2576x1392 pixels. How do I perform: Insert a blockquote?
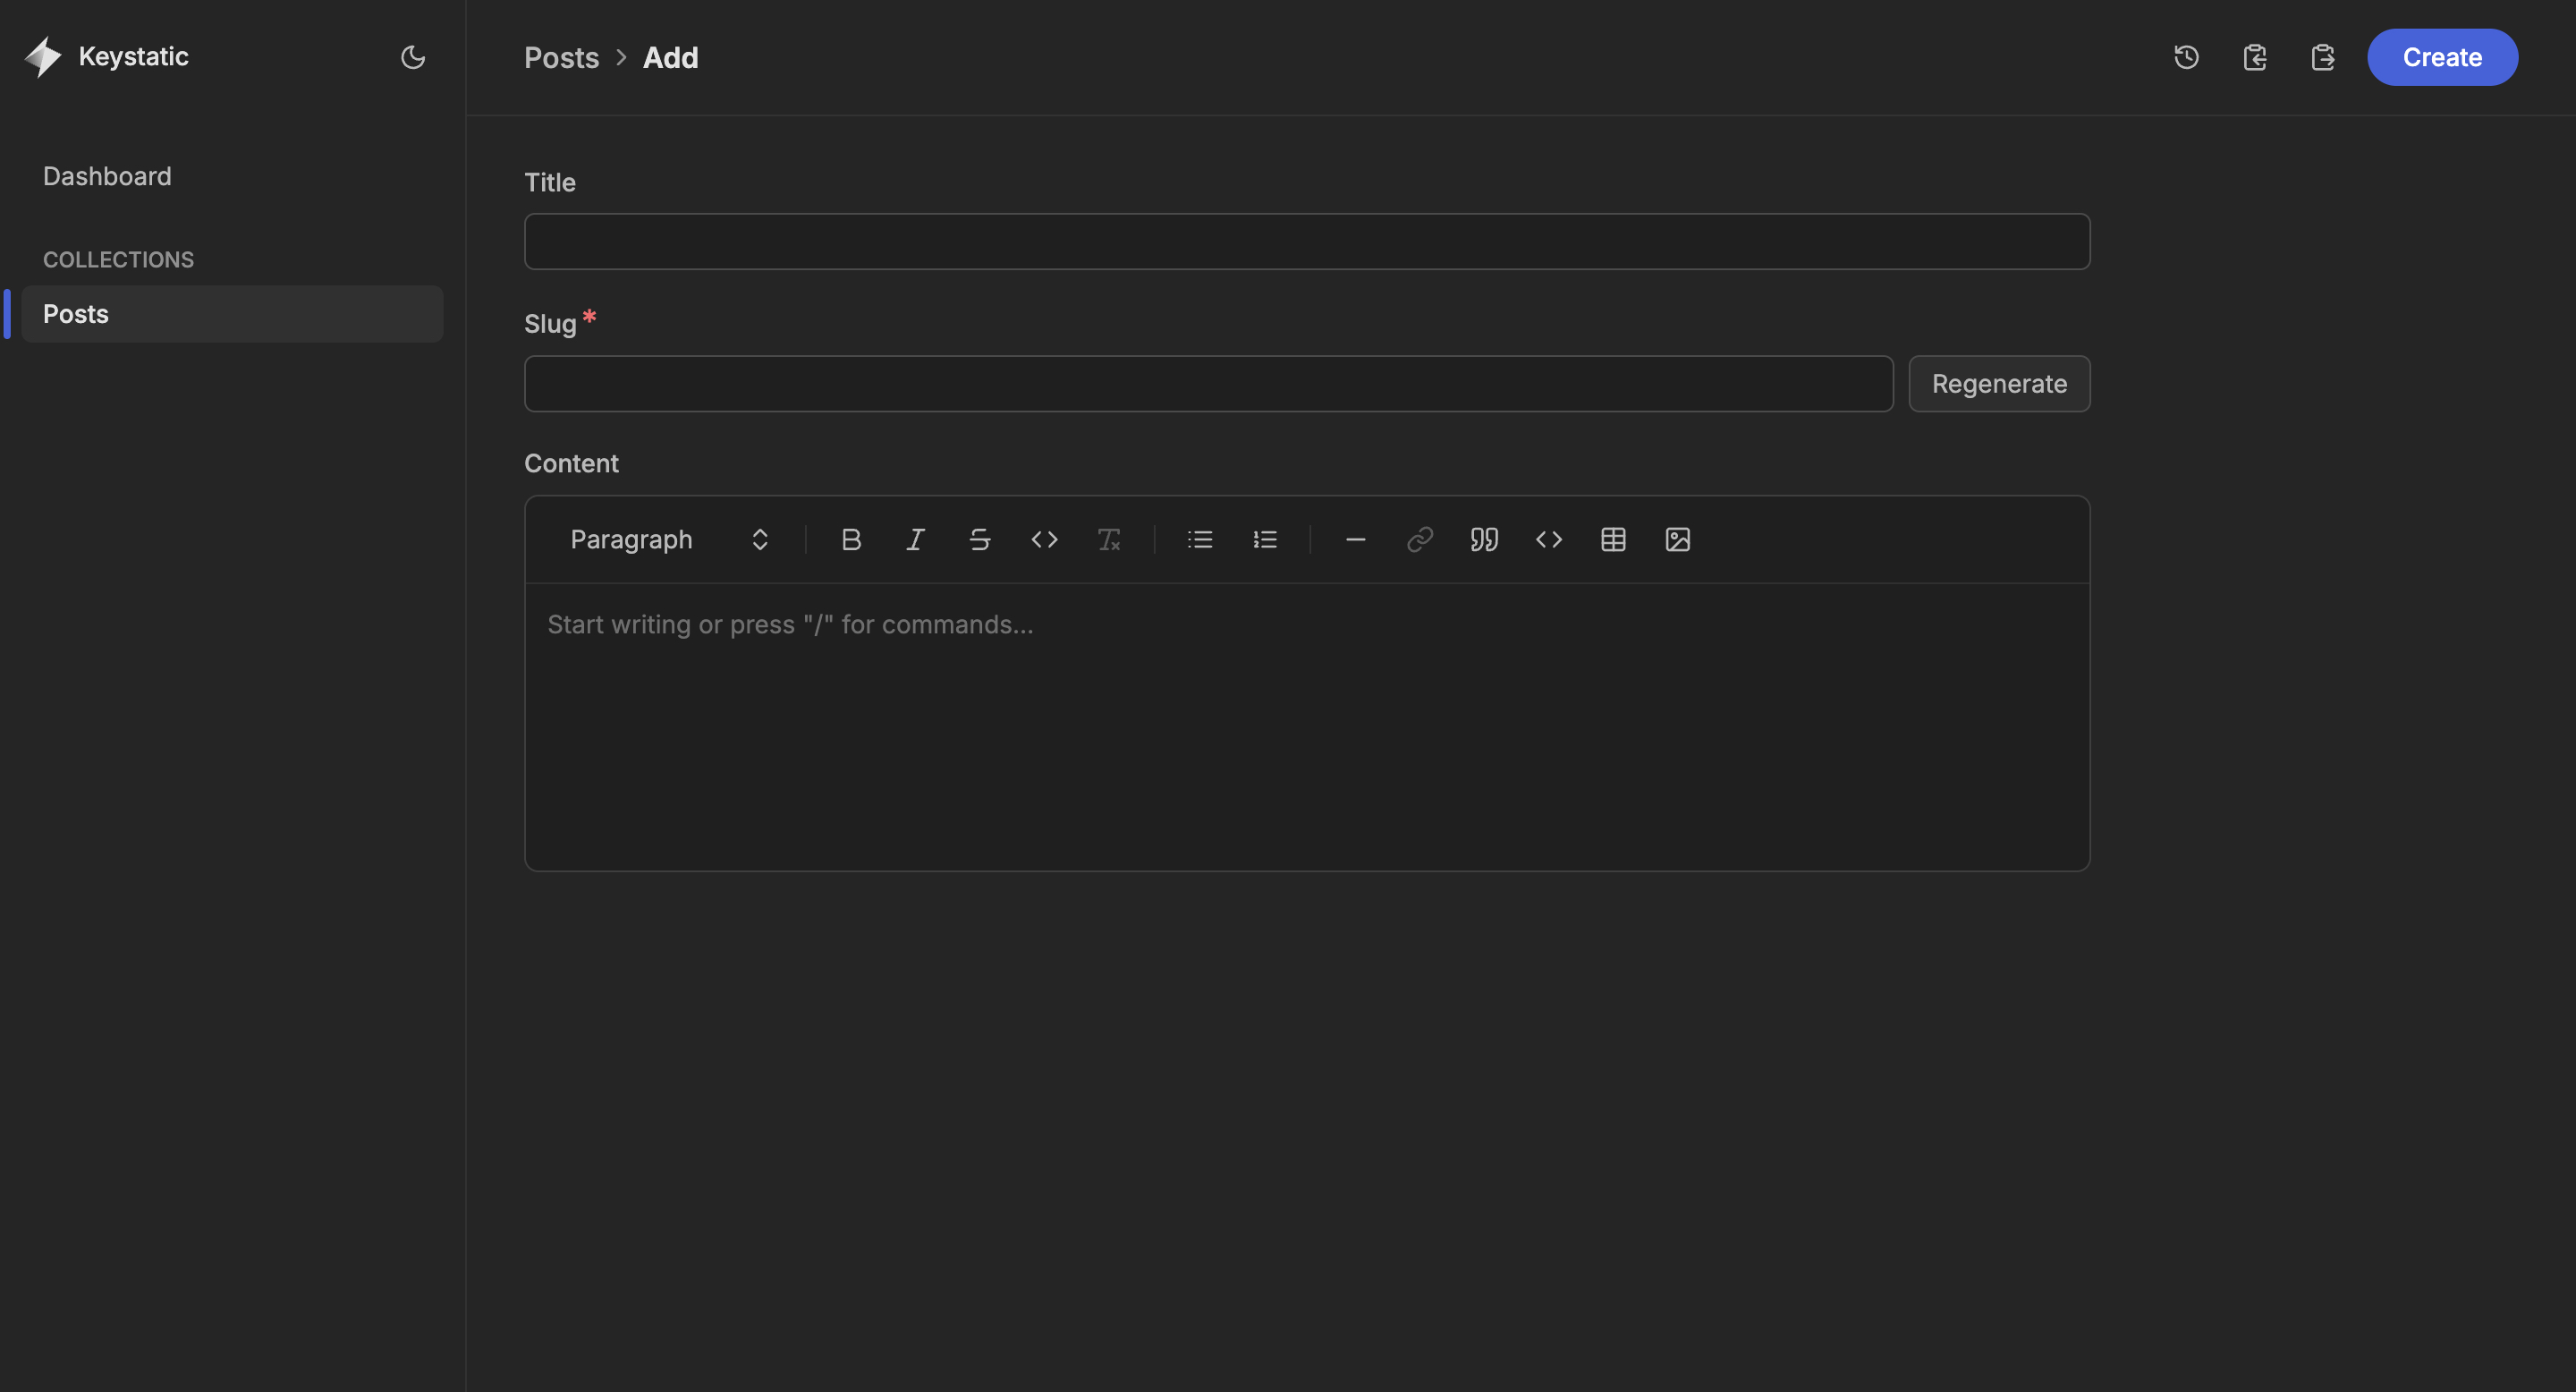point(1484,539)
